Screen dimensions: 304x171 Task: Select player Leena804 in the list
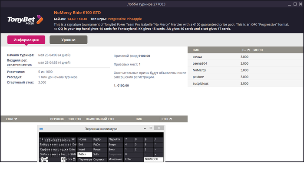(x=245, y=63)
